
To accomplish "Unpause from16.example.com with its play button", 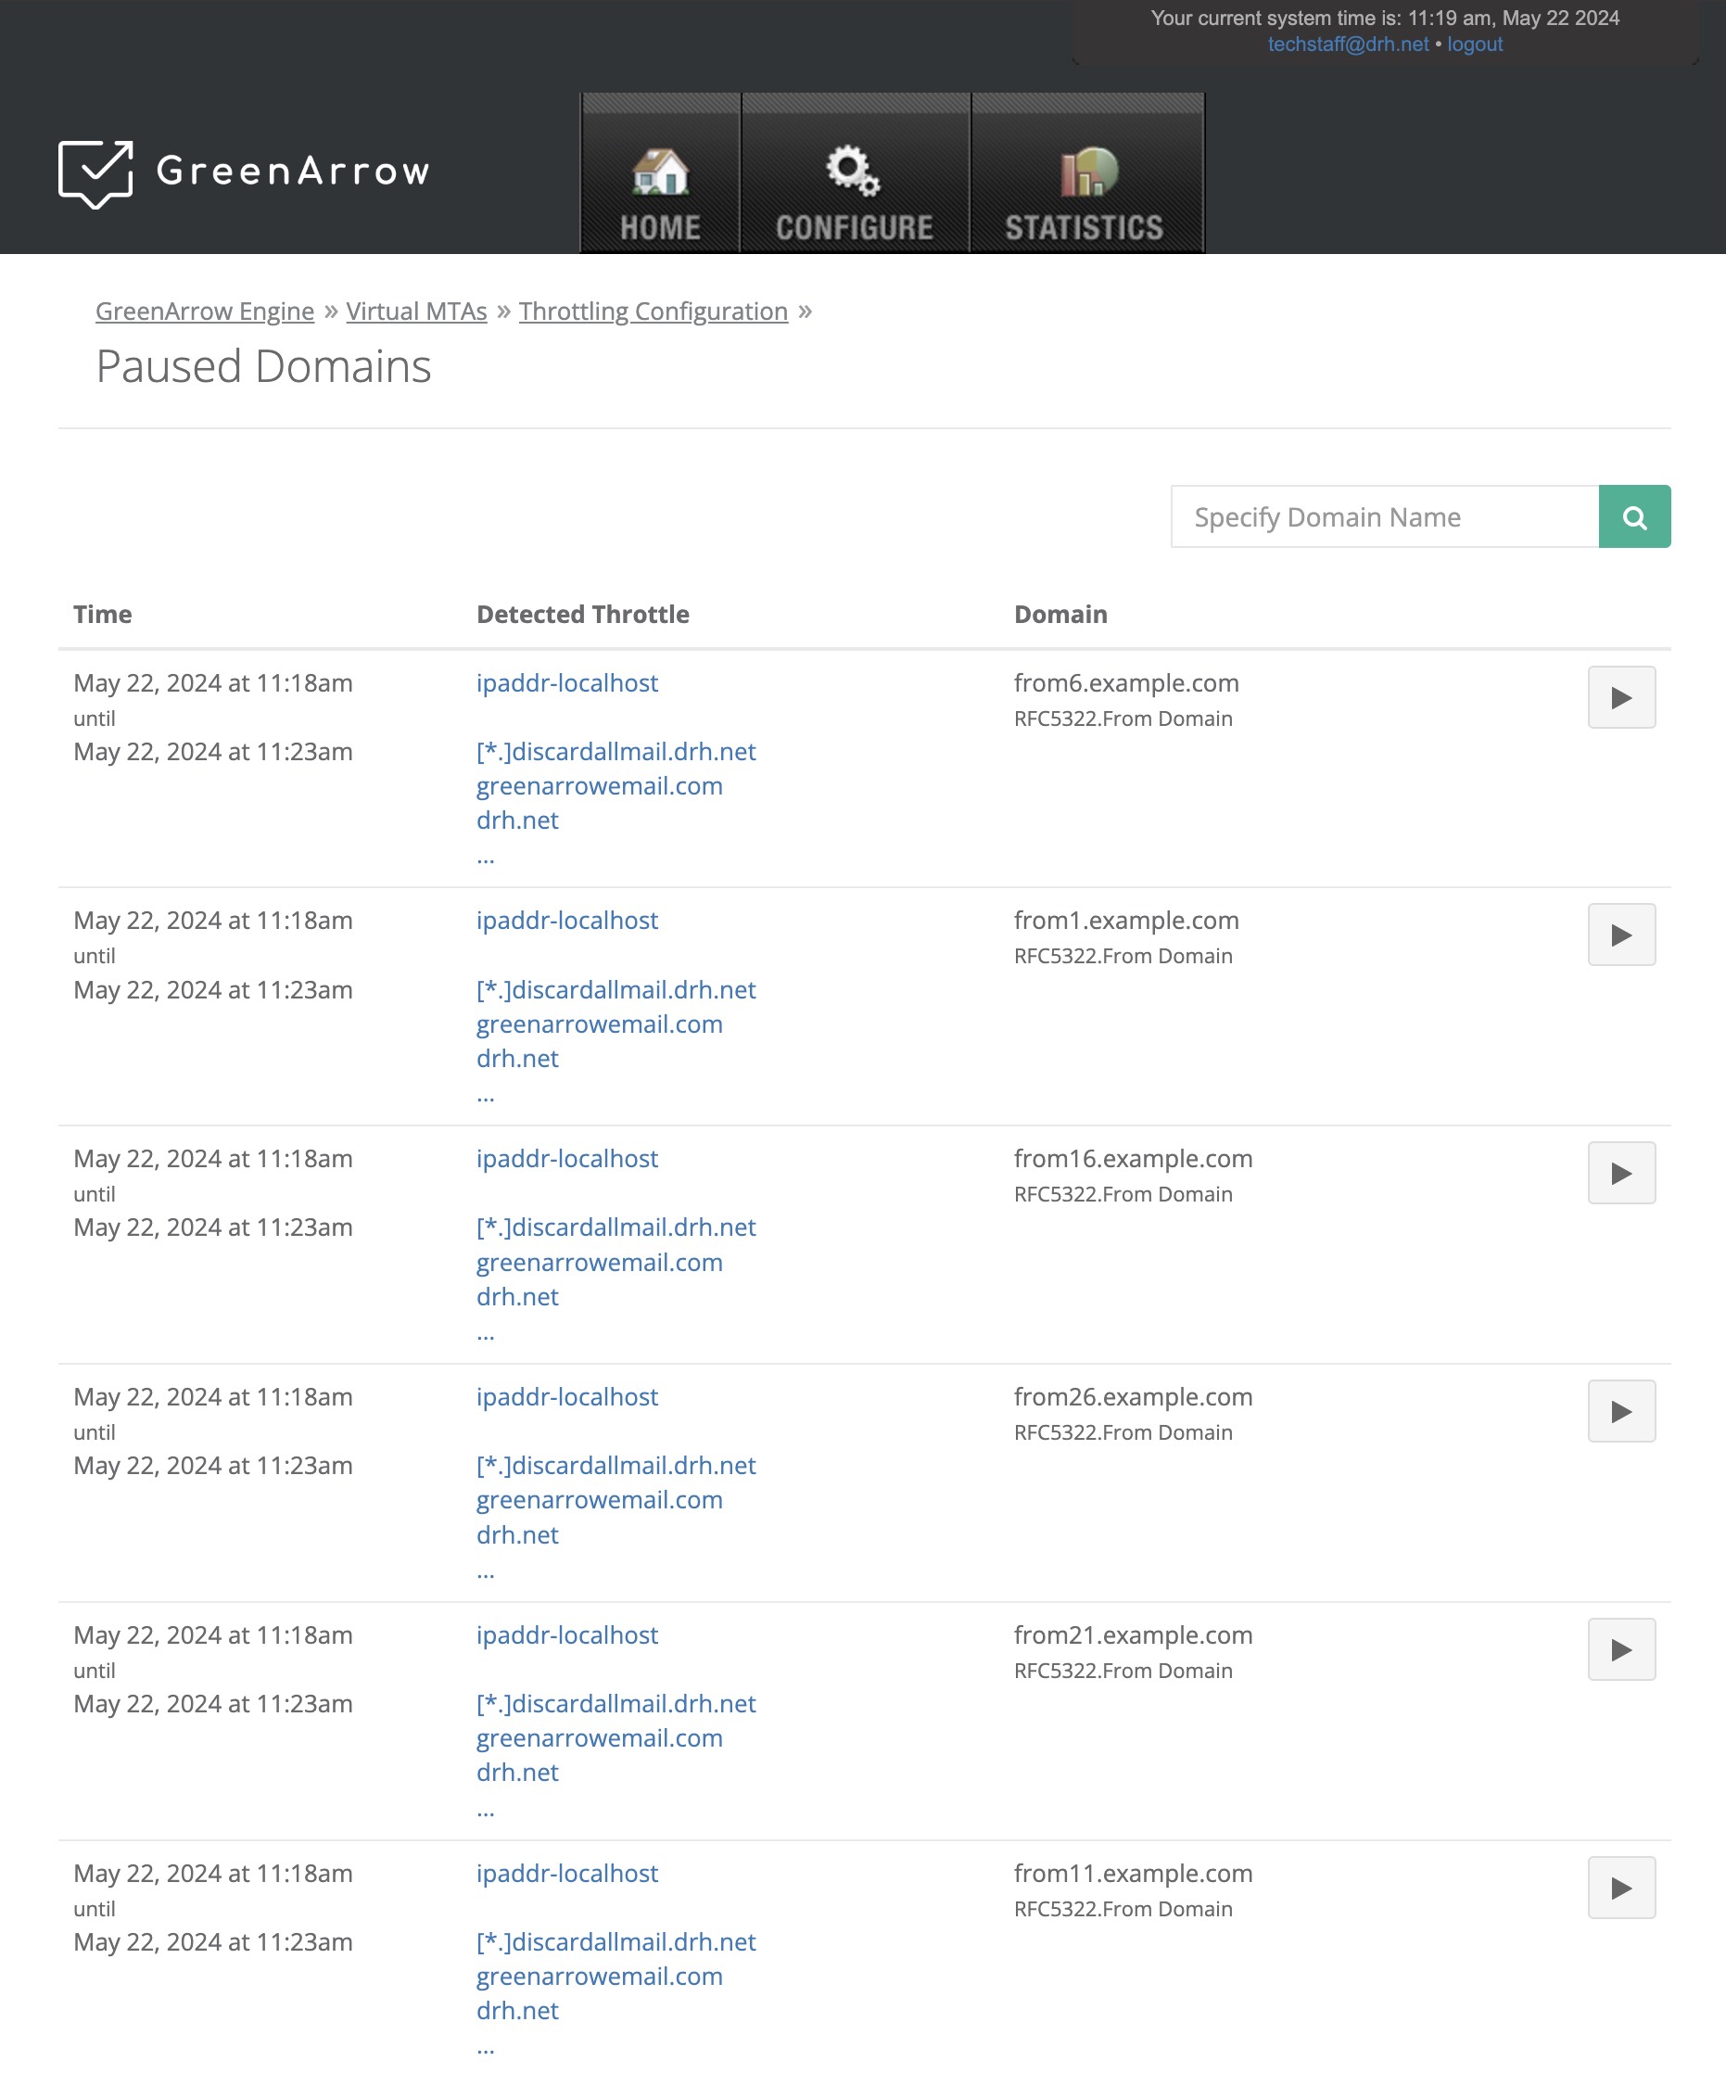I will point(1620,1173).
